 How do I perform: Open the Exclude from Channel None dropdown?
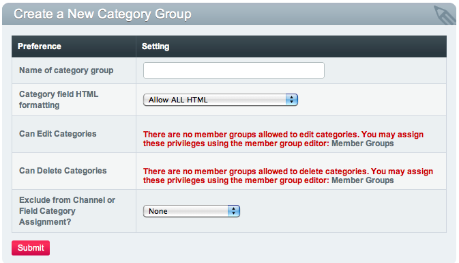tap(192, 211)
